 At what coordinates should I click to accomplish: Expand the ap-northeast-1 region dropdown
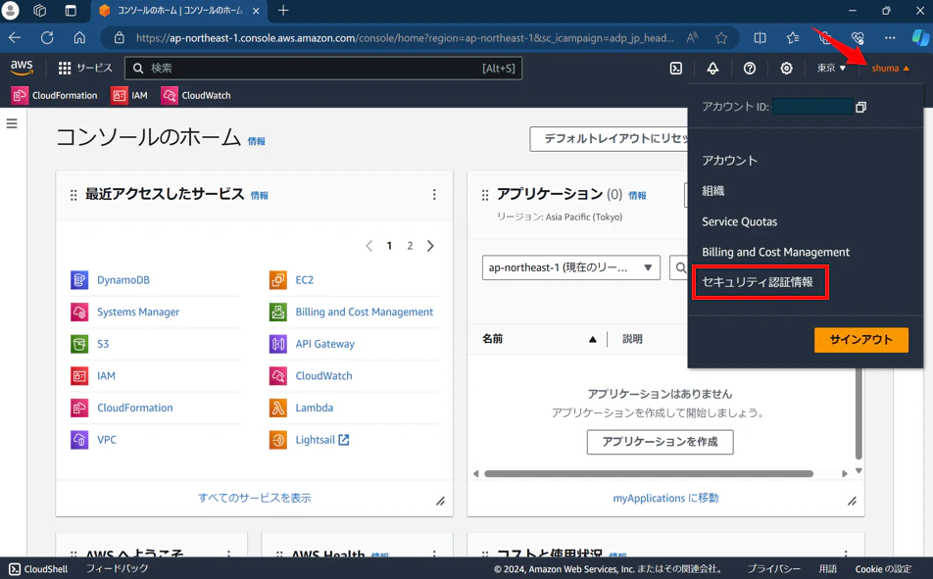click(x=570, y=267)
